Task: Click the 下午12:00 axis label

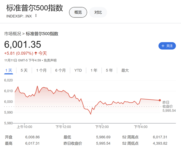Action: tap(63, 127)
